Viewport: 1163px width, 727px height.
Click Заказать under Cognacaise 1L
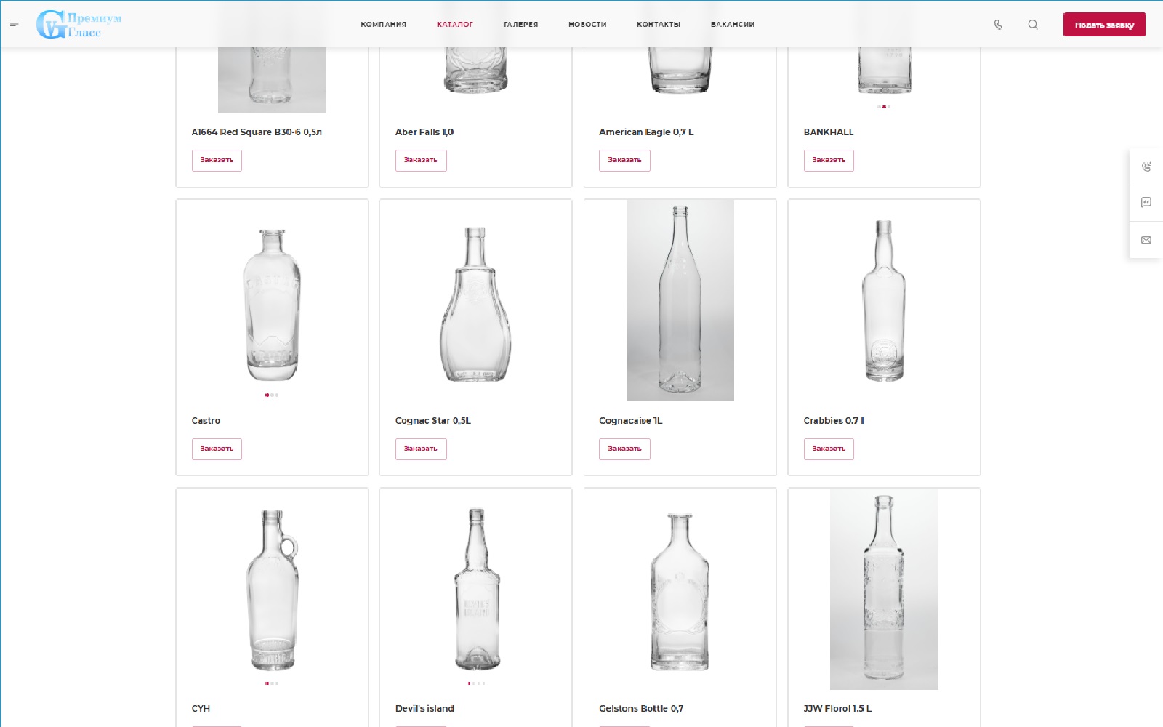click(x=624, y=449)
